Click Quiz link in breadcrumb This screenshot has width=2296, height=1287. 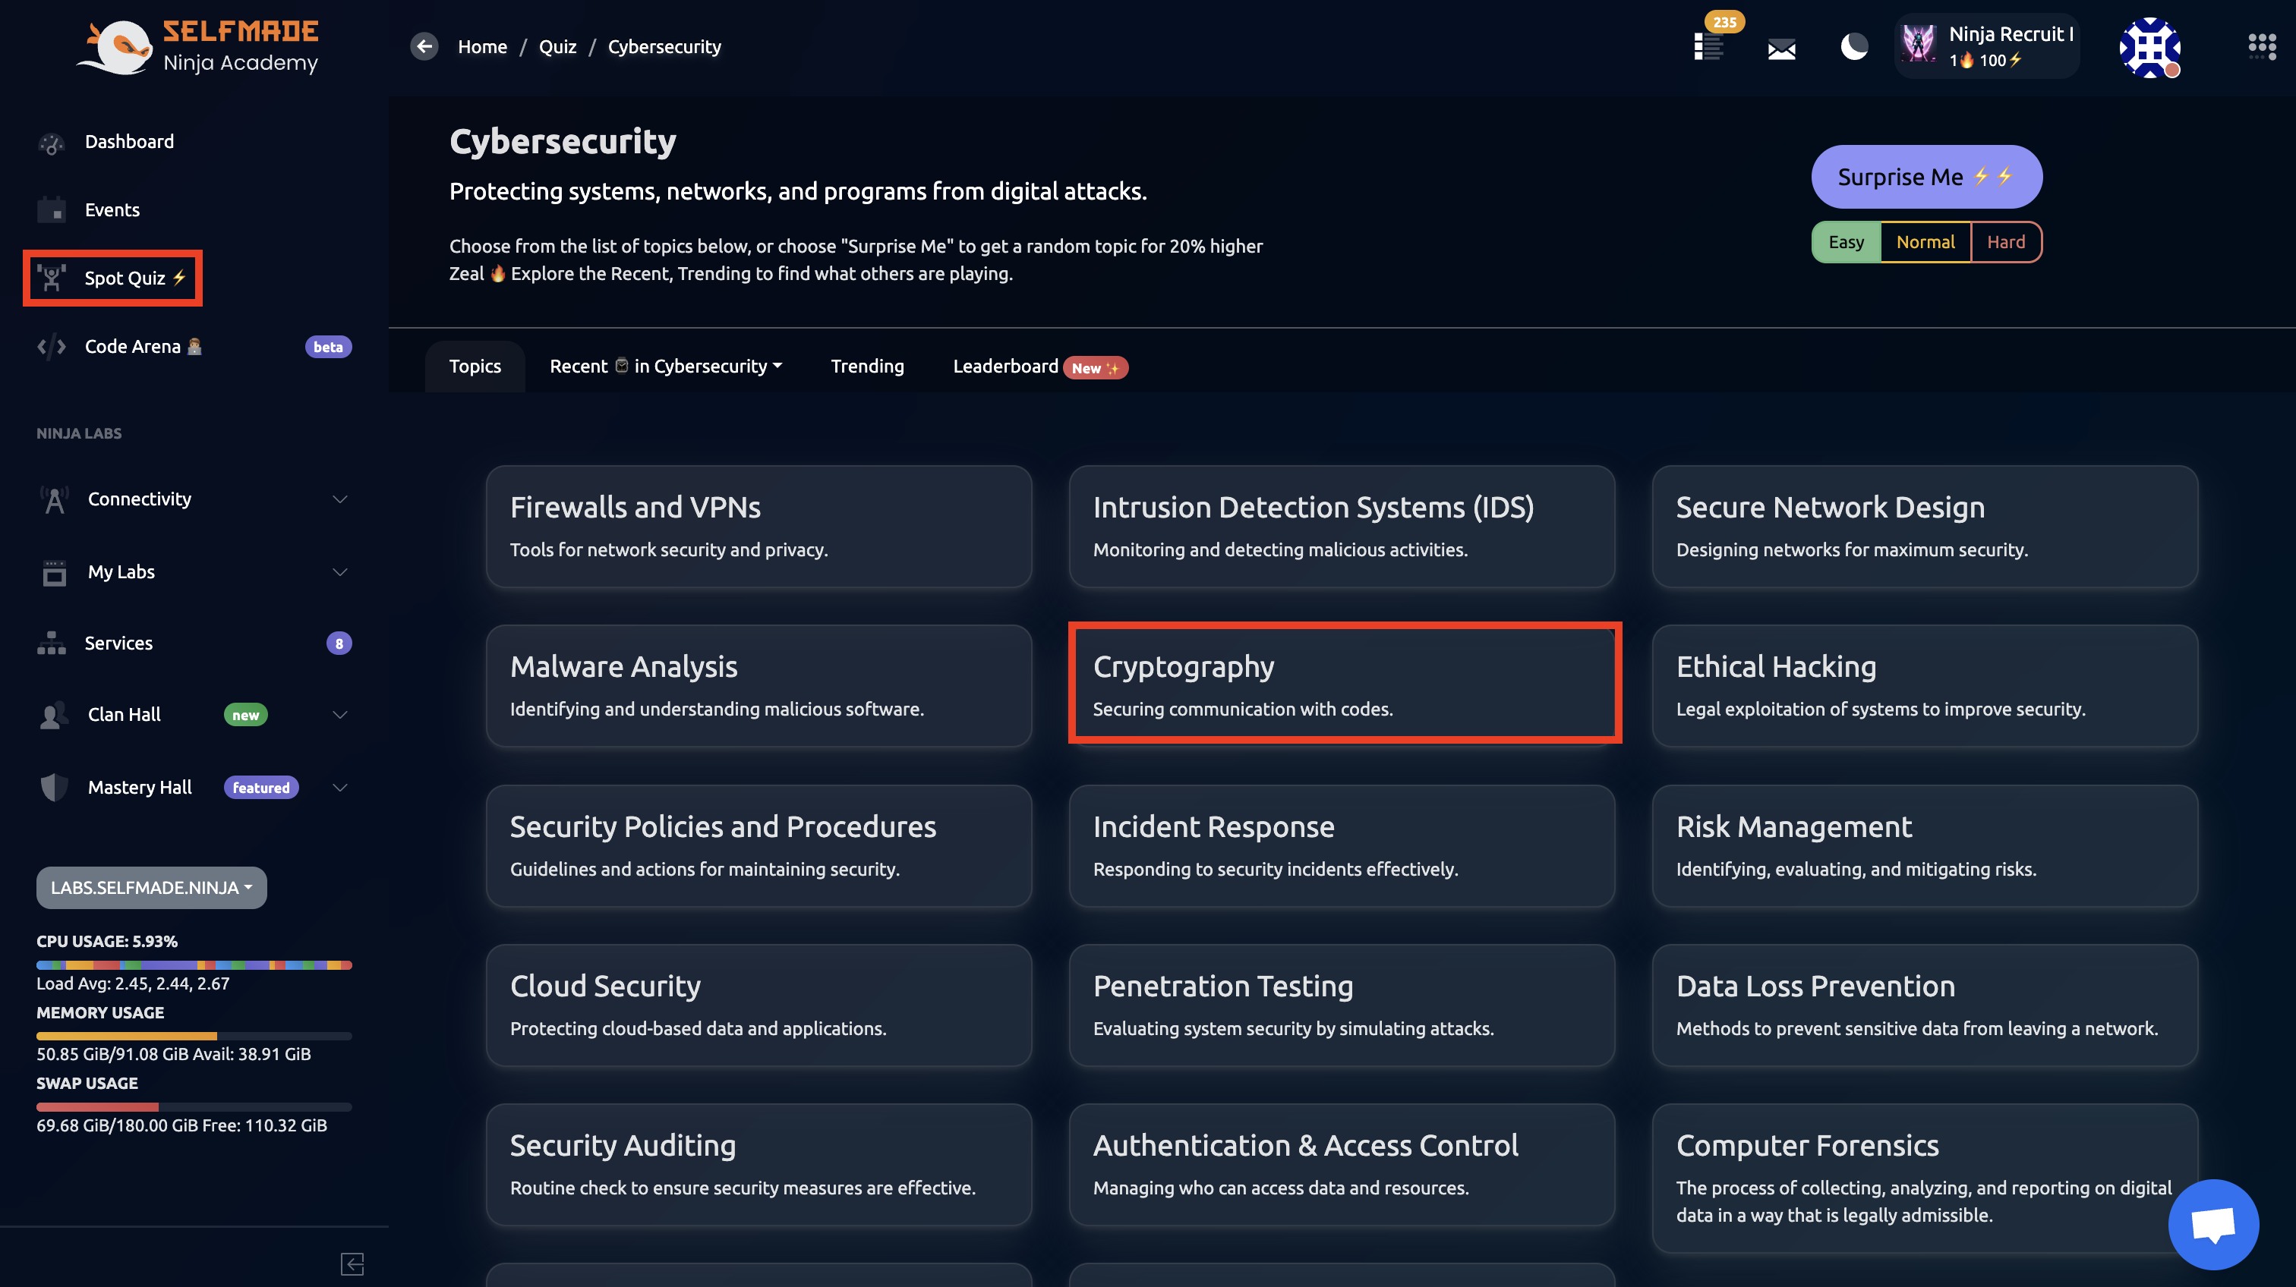[557, 46]
